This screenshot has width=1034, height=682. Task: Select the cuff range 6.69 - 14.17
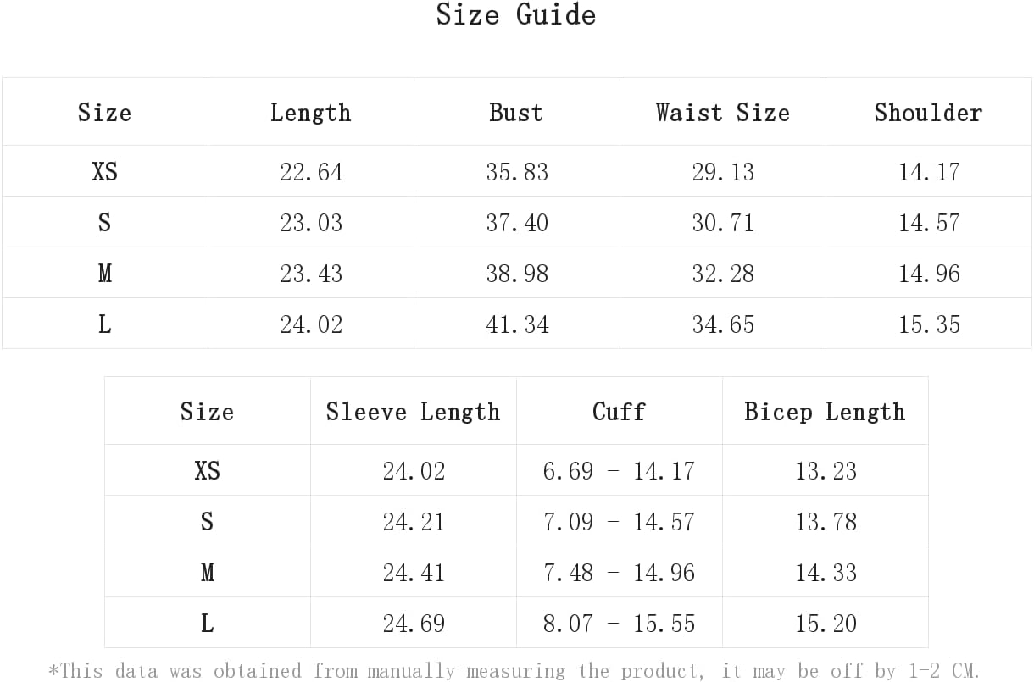point(619,471)
